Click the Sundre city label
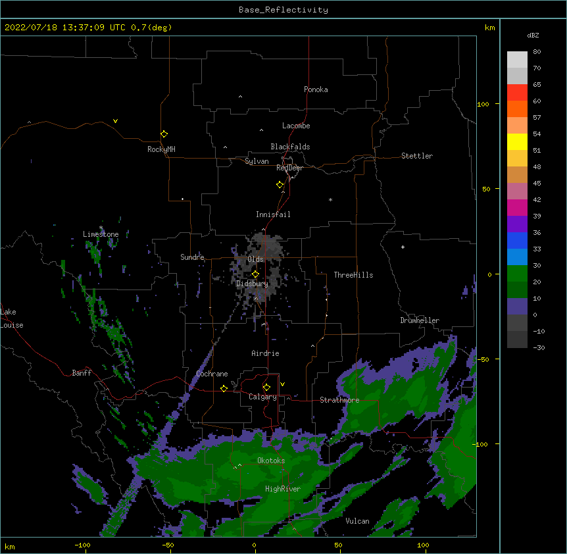 click(x=192, y=257)
